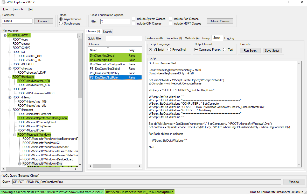
Task: Select Text output format
Action: pyautogui.click(x=225, y=50)
